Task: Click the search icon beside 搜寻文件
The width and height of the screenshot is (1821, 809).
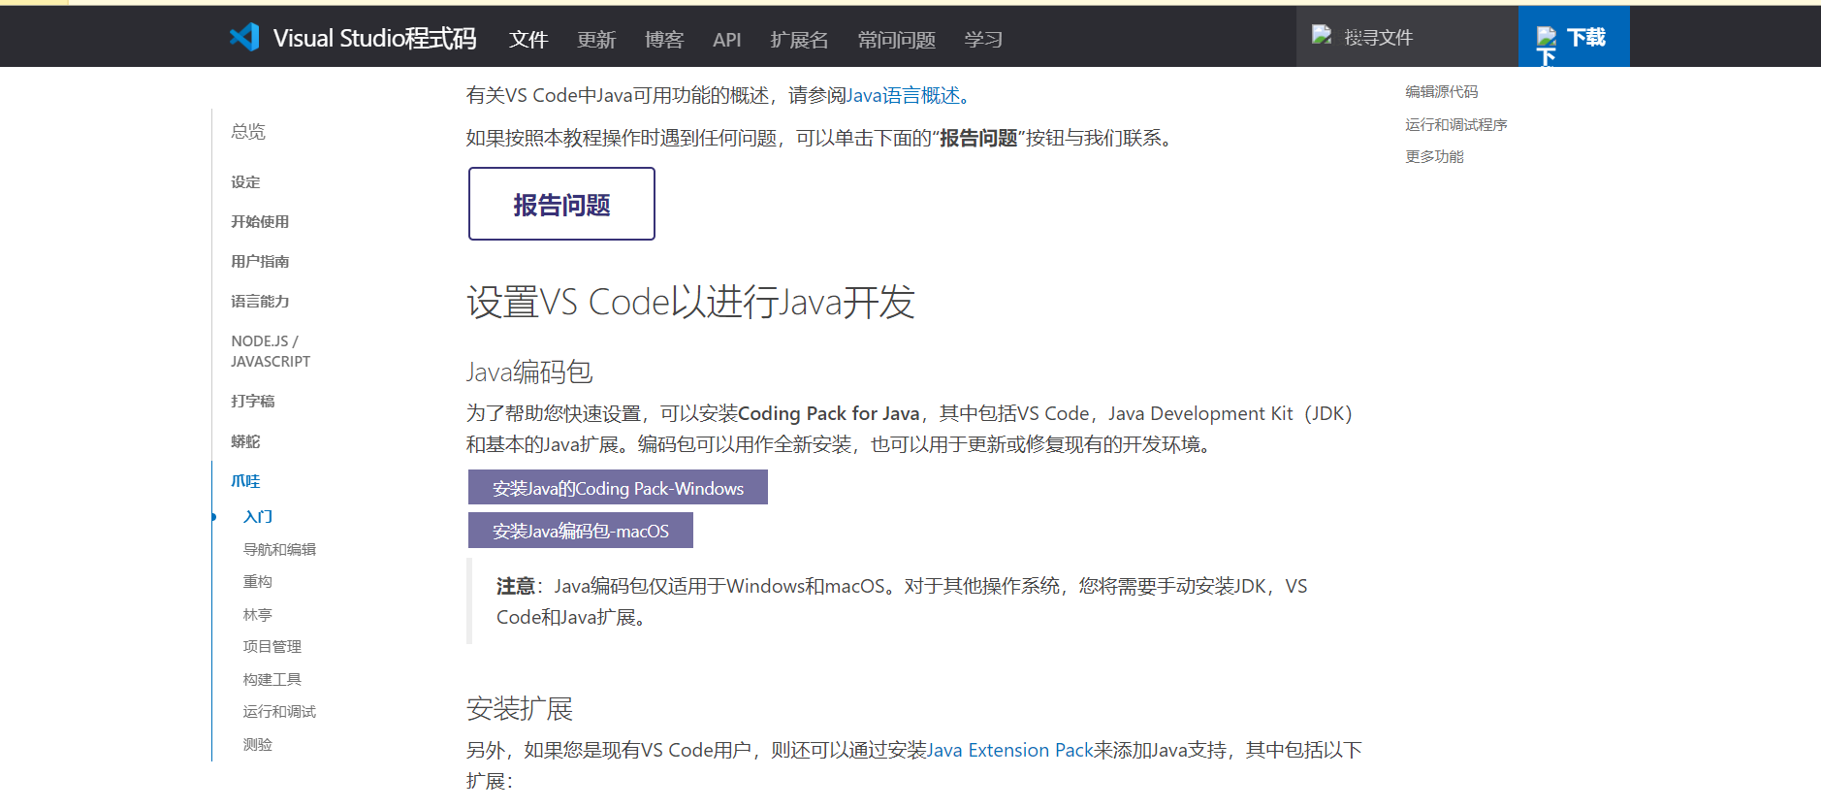Action: pyautogui.click(x=1322, y=35)
